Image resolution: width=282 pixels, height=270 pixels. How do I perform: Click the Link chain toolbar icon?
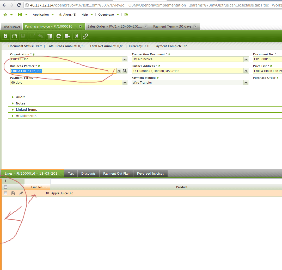pos(85,36)
